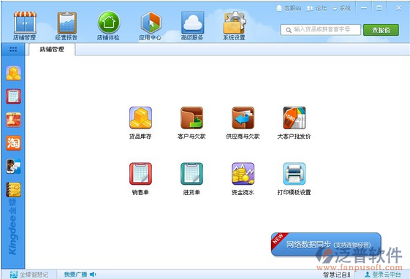This screenshot has height=279, width=410.
Task: Open 系统设置 gear toolbar icon
Action: tap(235, 26)
